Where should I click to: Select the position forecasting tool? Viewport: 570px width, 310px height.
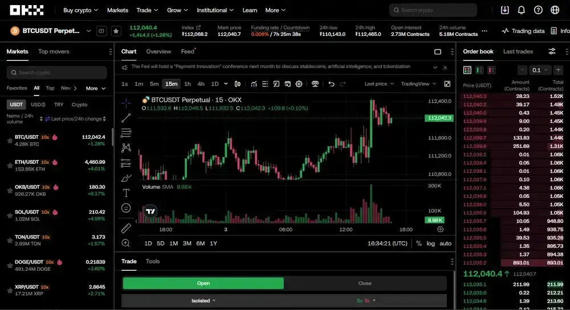click(x=126, y=163)
